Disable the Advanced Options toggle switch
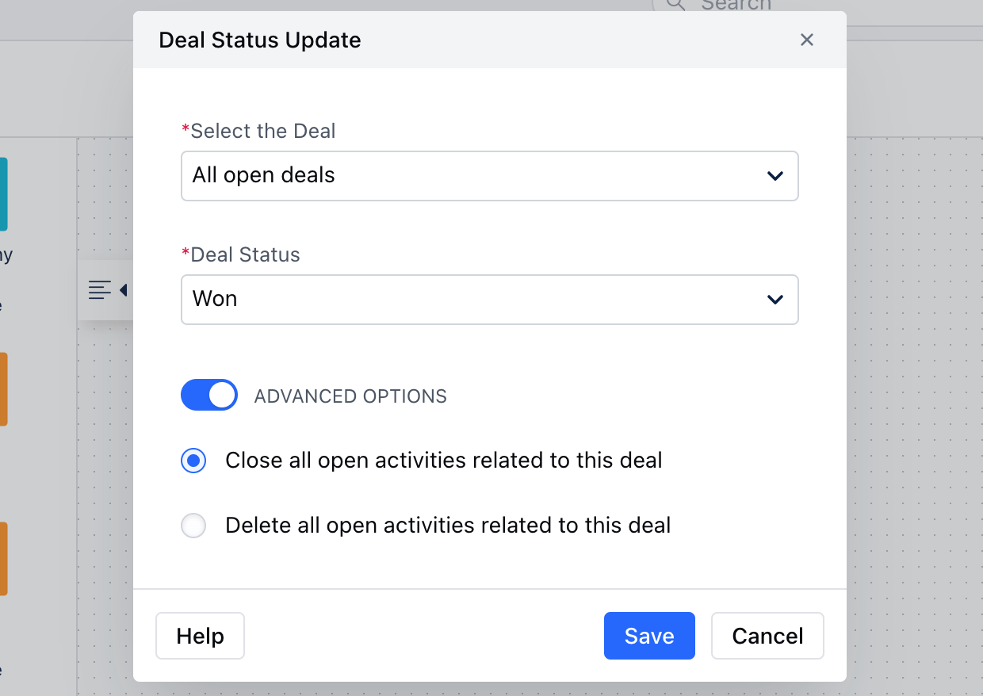This screenshot has width=983, height=696. point(209,395)
